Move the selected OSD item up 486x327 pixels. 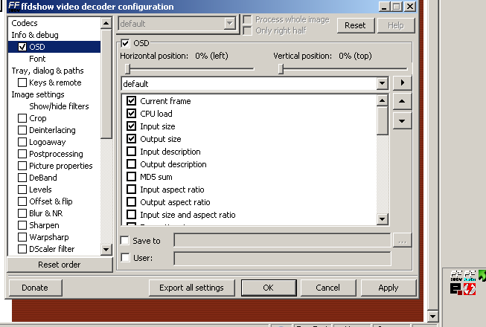(402, 102)
